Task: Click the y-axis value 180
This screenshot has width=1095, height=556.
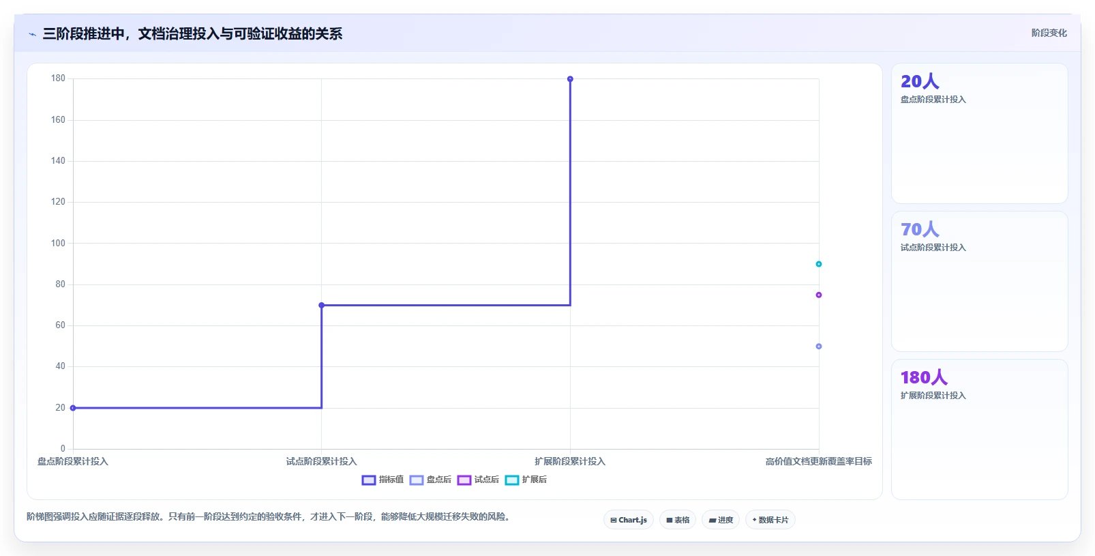Action: [58, 78]
